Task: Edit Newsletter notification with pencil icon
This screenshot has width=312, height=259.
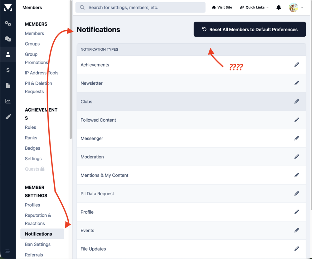Action: coord(297,83)
